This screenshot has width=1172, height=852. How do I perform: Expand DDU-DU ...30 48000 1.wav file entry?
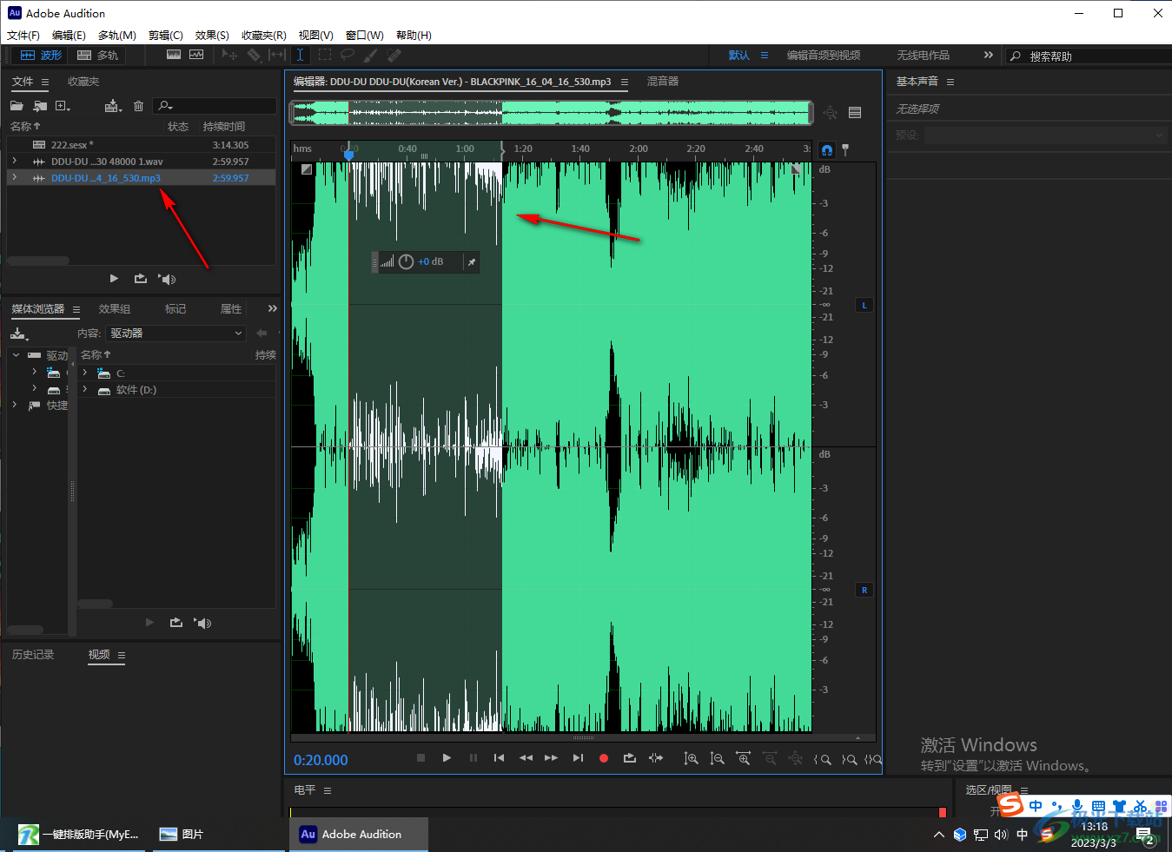(x=15, y=162)
